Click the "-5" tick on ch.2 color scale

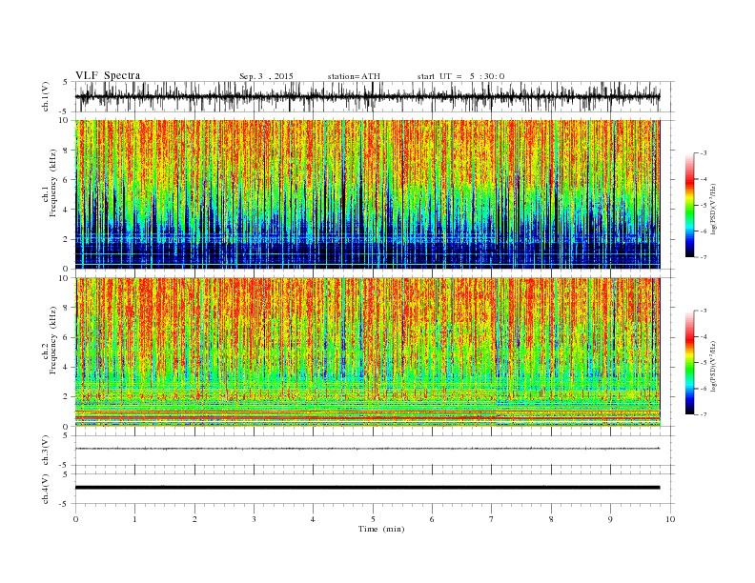click(x=704, y=363)
